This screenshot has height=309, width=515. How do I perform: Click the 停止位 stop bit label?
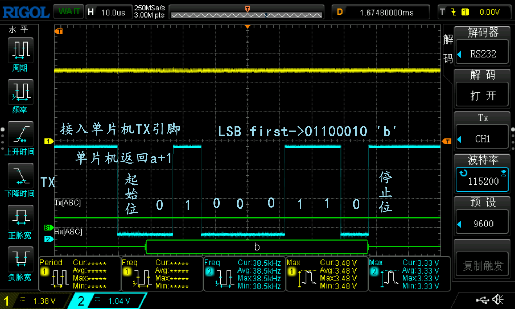(x=386, y=192)
